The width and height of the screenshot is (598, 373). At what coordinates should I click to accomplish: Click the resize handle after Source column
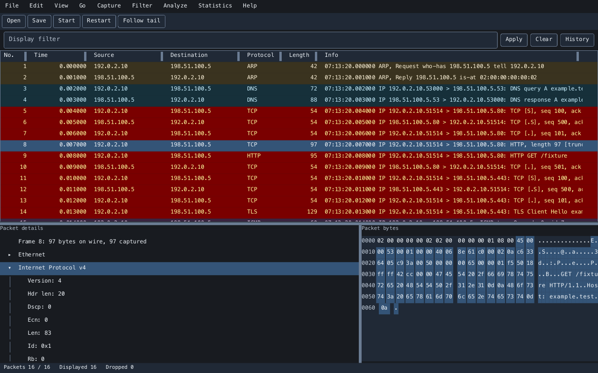[162, 56]
